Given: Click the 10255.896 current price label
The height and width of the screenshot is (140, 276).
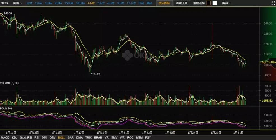Looking at the screenshot, I should click(x=268, y=62).
